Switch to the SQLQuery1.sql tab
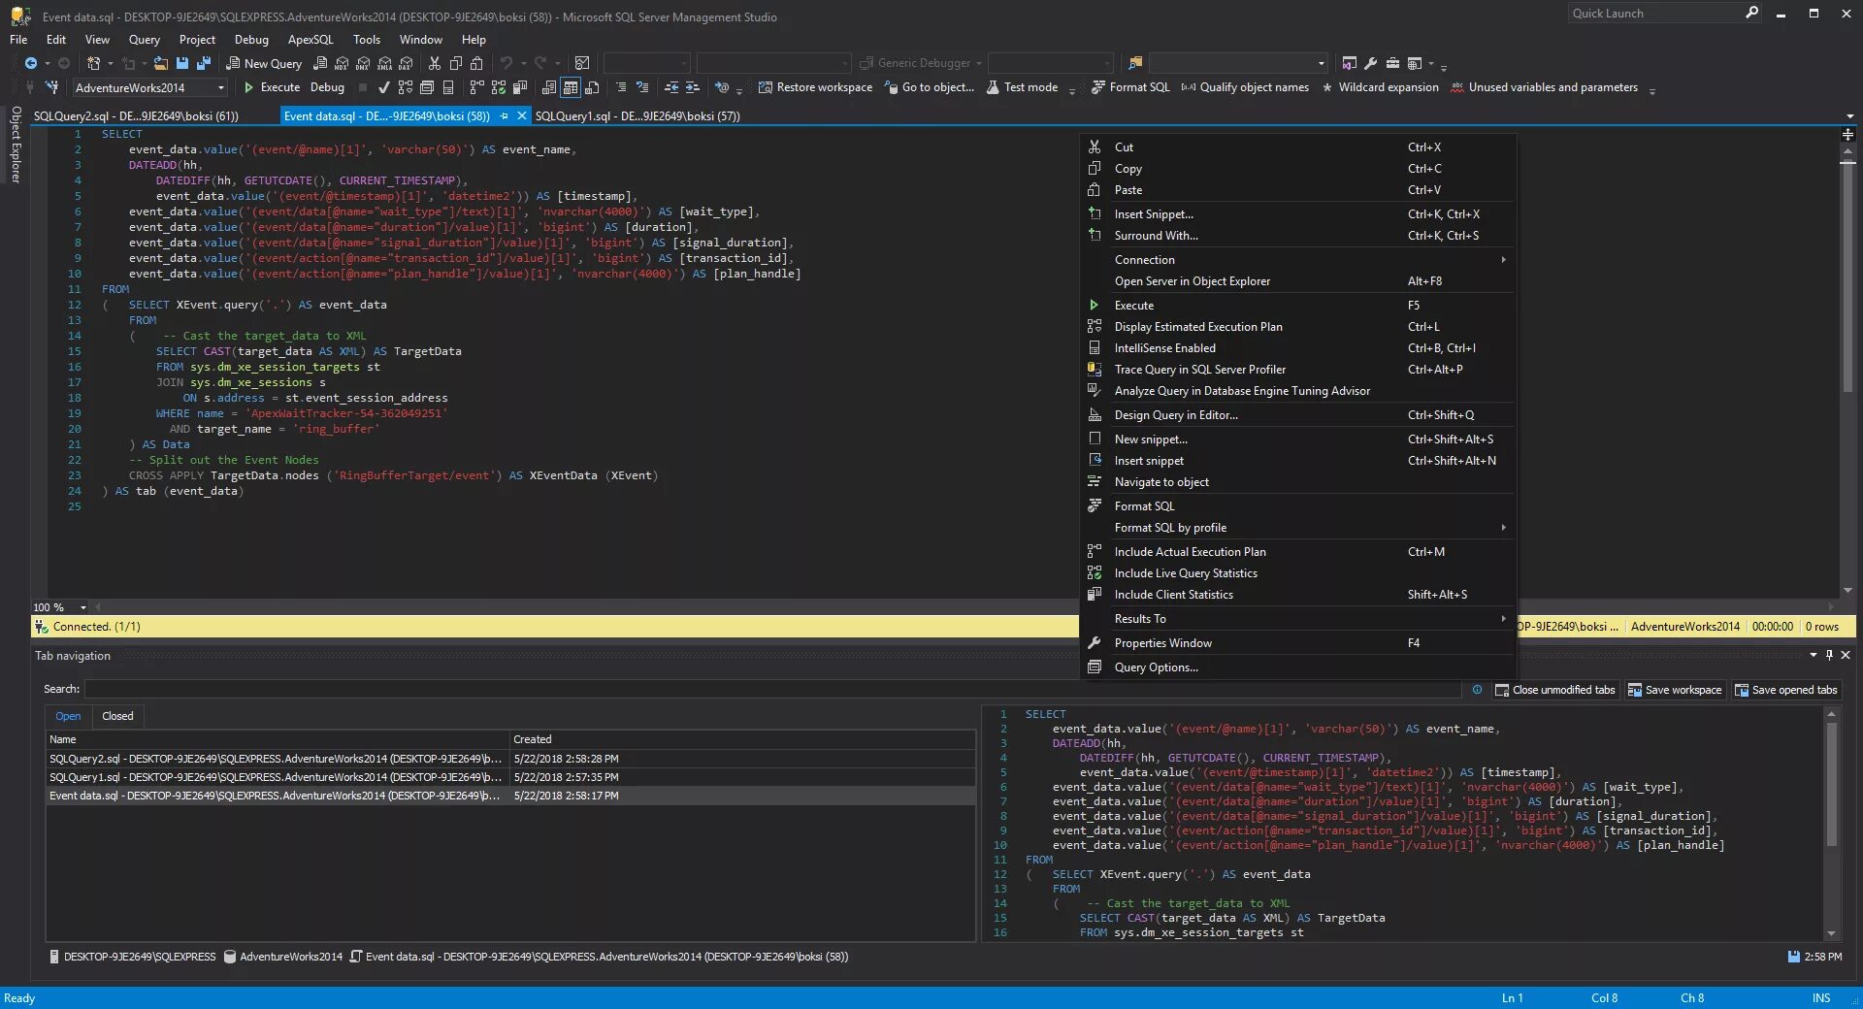The image size is (1863, 1009). point(637,116)
